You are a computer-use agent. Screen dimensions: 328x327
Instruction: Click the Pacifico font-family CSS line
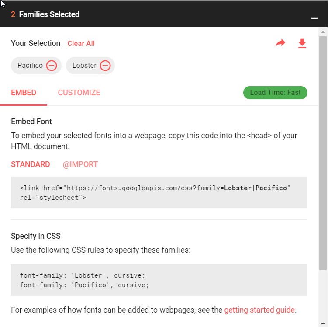pyautogui.click(x=85, y=285)
